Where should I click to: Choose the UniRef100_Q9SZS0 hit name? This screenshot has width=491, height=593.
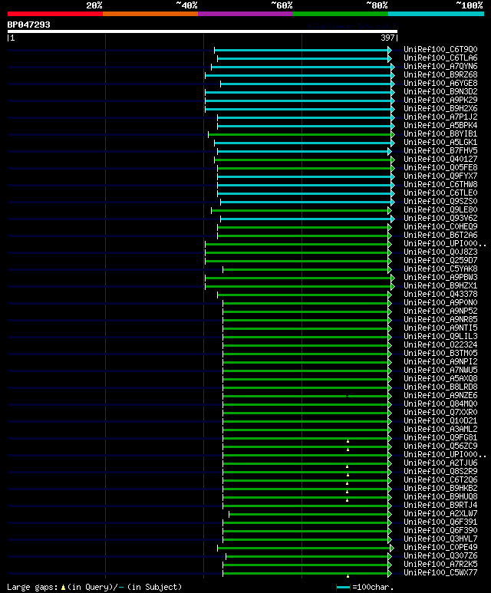pyautogui.click(x=440, y=202)
